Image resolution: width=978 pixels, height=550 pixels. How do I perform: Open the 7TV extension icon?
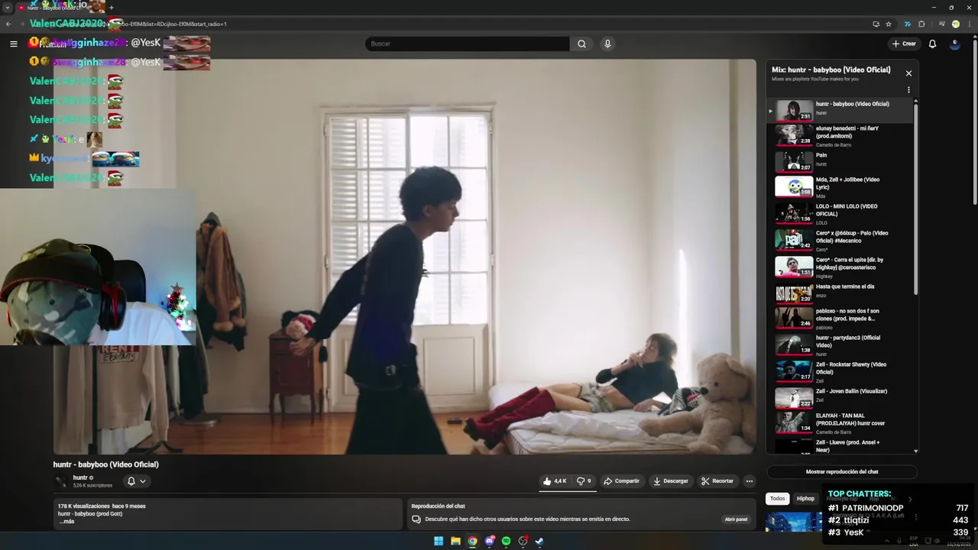pyautogui.click(x=908, y=24)
